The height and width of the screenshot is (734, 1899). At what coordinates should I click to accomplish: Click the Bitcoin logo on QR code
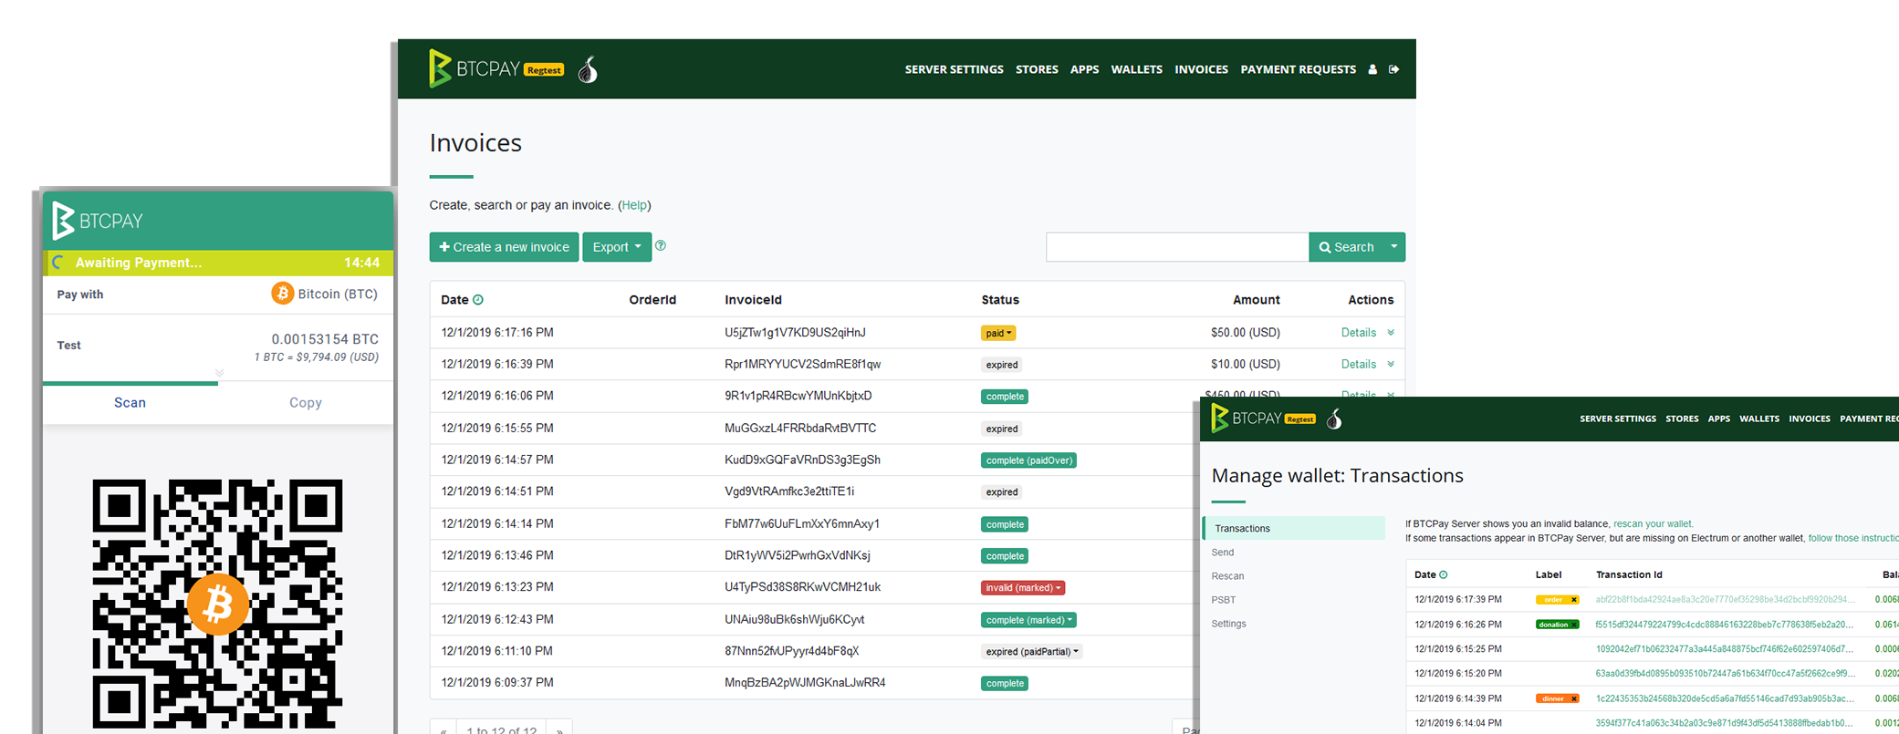[x=217, y=604]
